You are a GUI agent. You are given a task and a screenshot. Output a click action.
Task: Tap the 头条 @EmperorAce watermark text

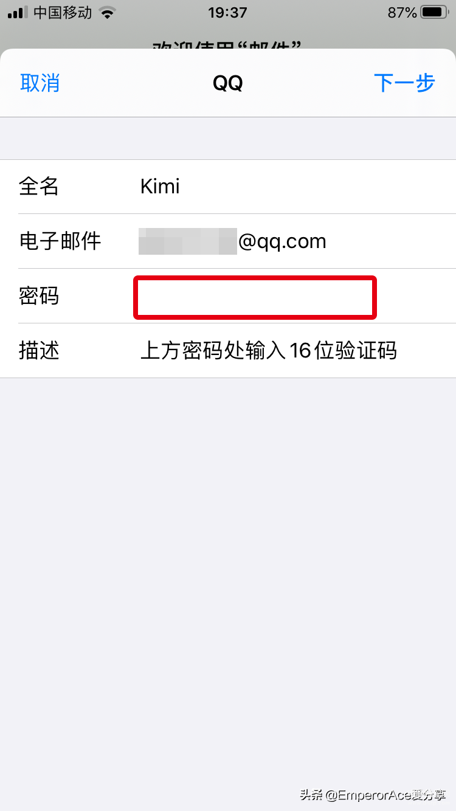373,795
